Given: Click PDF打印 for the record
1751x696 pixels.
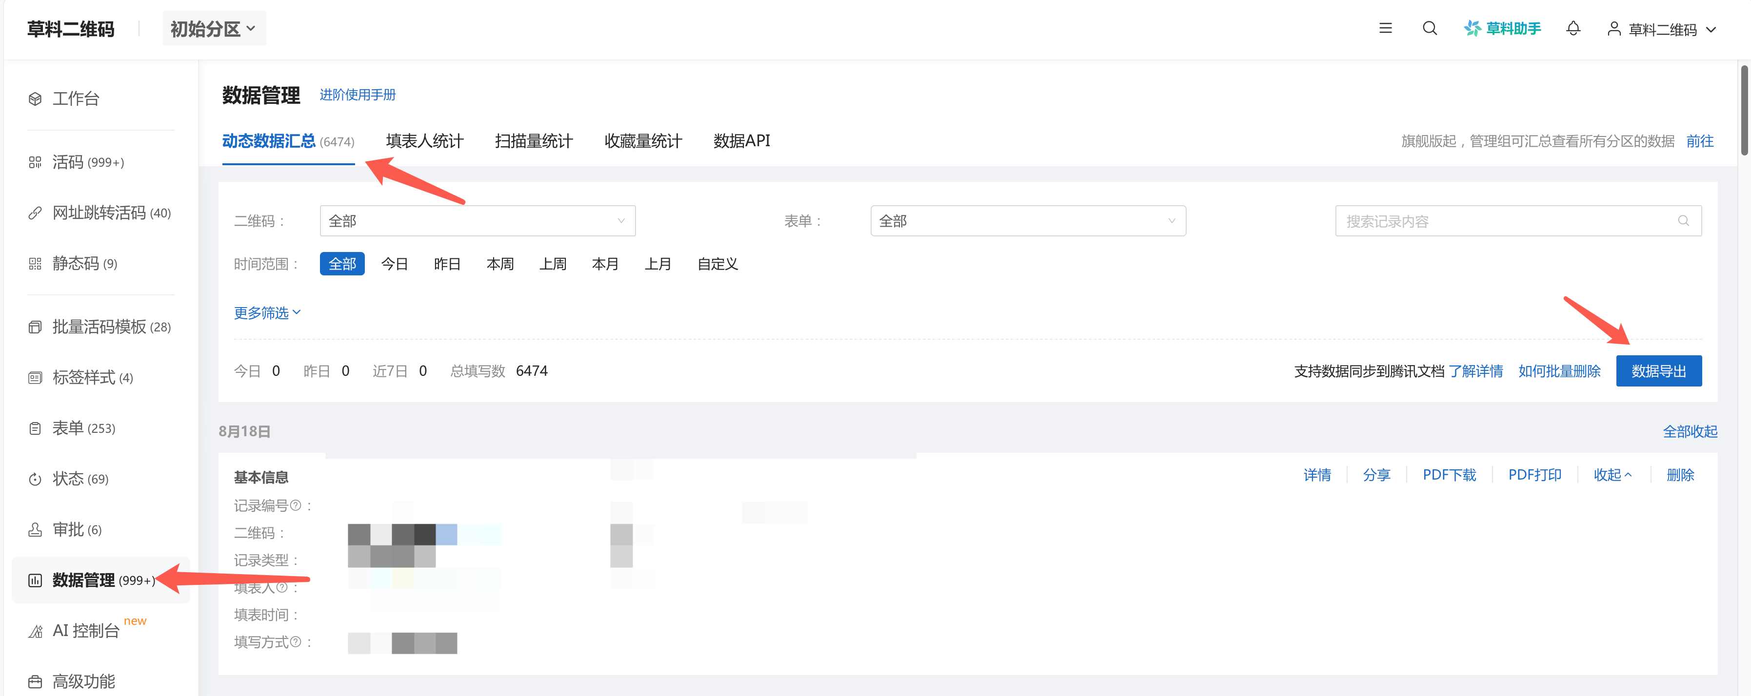Looking at the screenshot, I should [1535, 475].
